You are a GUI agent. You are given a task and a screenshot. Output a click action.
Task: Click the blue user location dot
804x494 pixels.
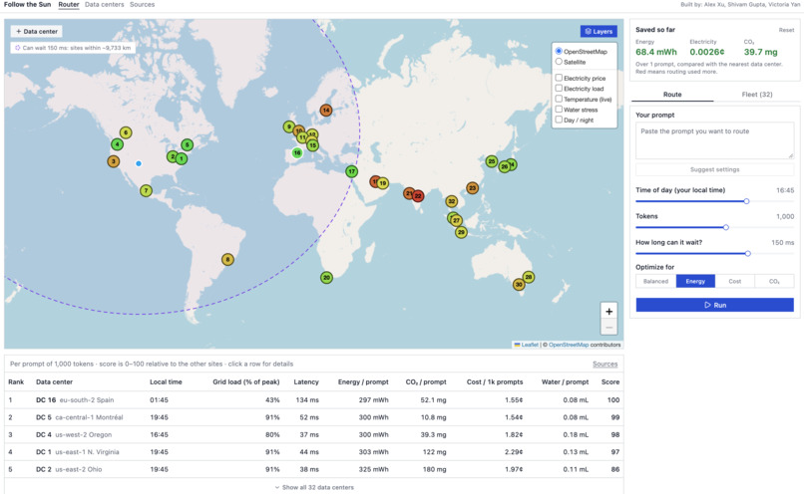point(139,163)
